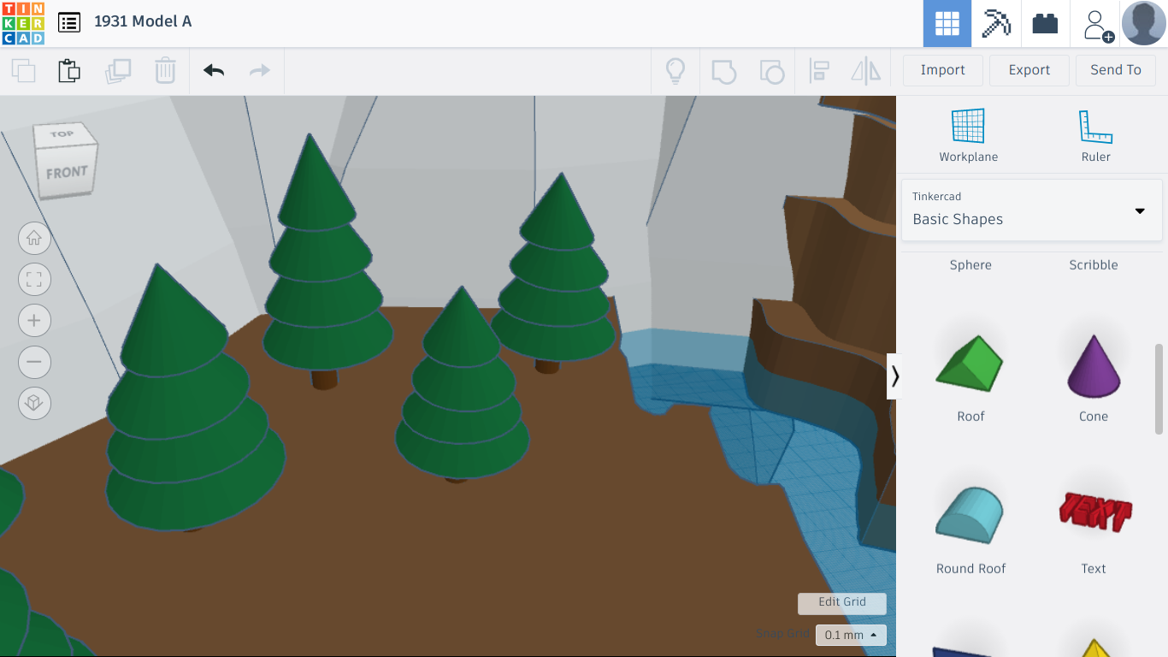Click the Mirror flip icon
Viewport: 1168px width, 657px height.
pos(866,71)
